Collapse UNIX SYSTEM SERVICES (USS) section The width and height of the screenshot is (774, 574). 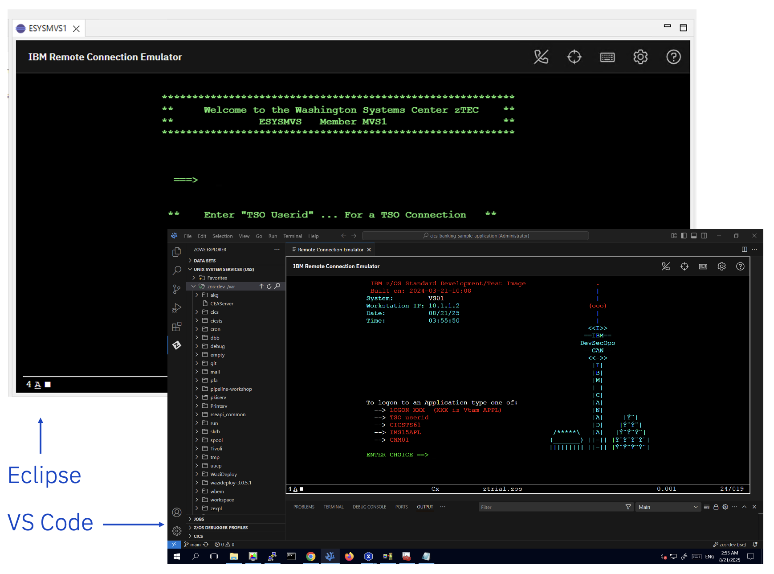click(x=236, y=270)
